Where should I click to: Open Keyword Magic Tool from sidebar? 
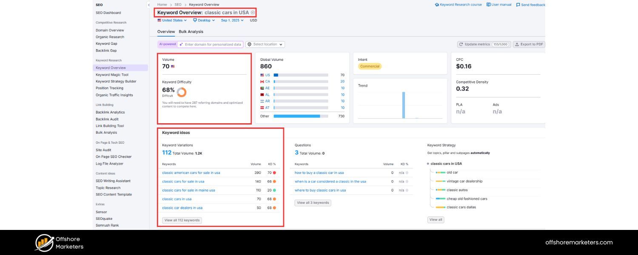pos(111,74)
